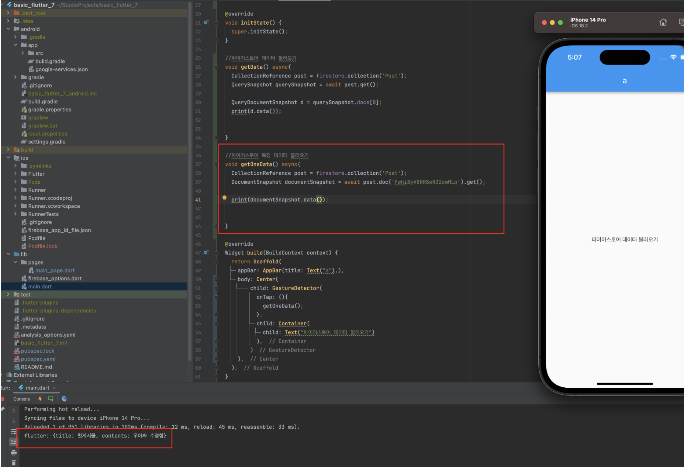This screenshot has width=684, height=467.
Task: Click the basic_flutter_7 project root
Action: click(34, 5)
